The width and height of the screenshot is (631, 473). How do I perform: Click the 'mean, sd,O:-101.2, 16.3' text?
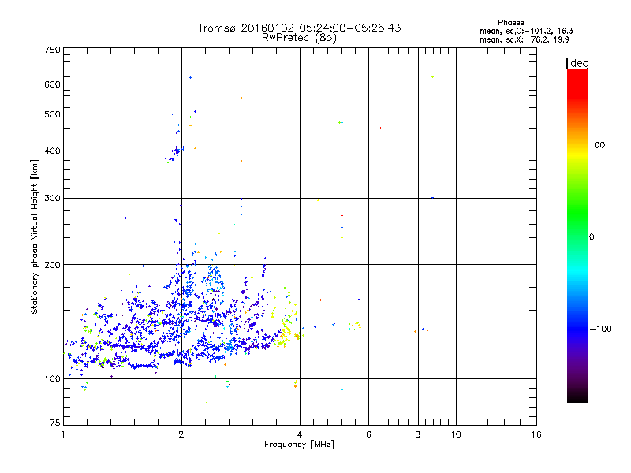coord(526,31)
